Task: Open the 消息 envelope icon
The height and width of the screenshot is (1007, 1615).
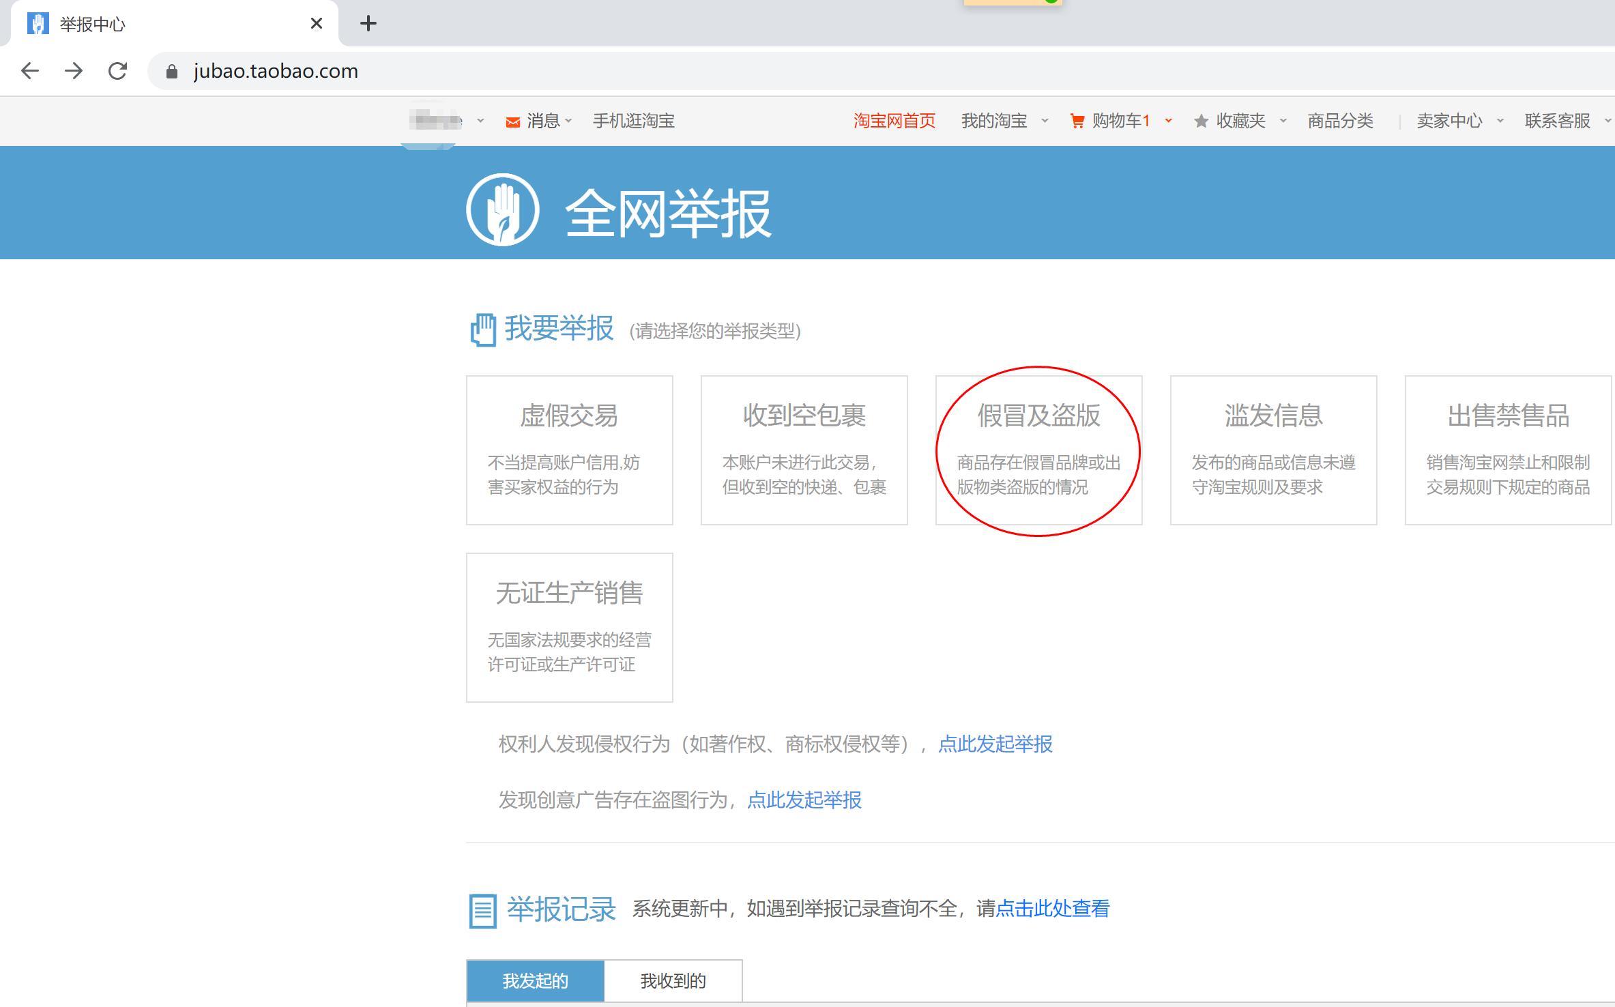Action: click(x=512, y=121)
